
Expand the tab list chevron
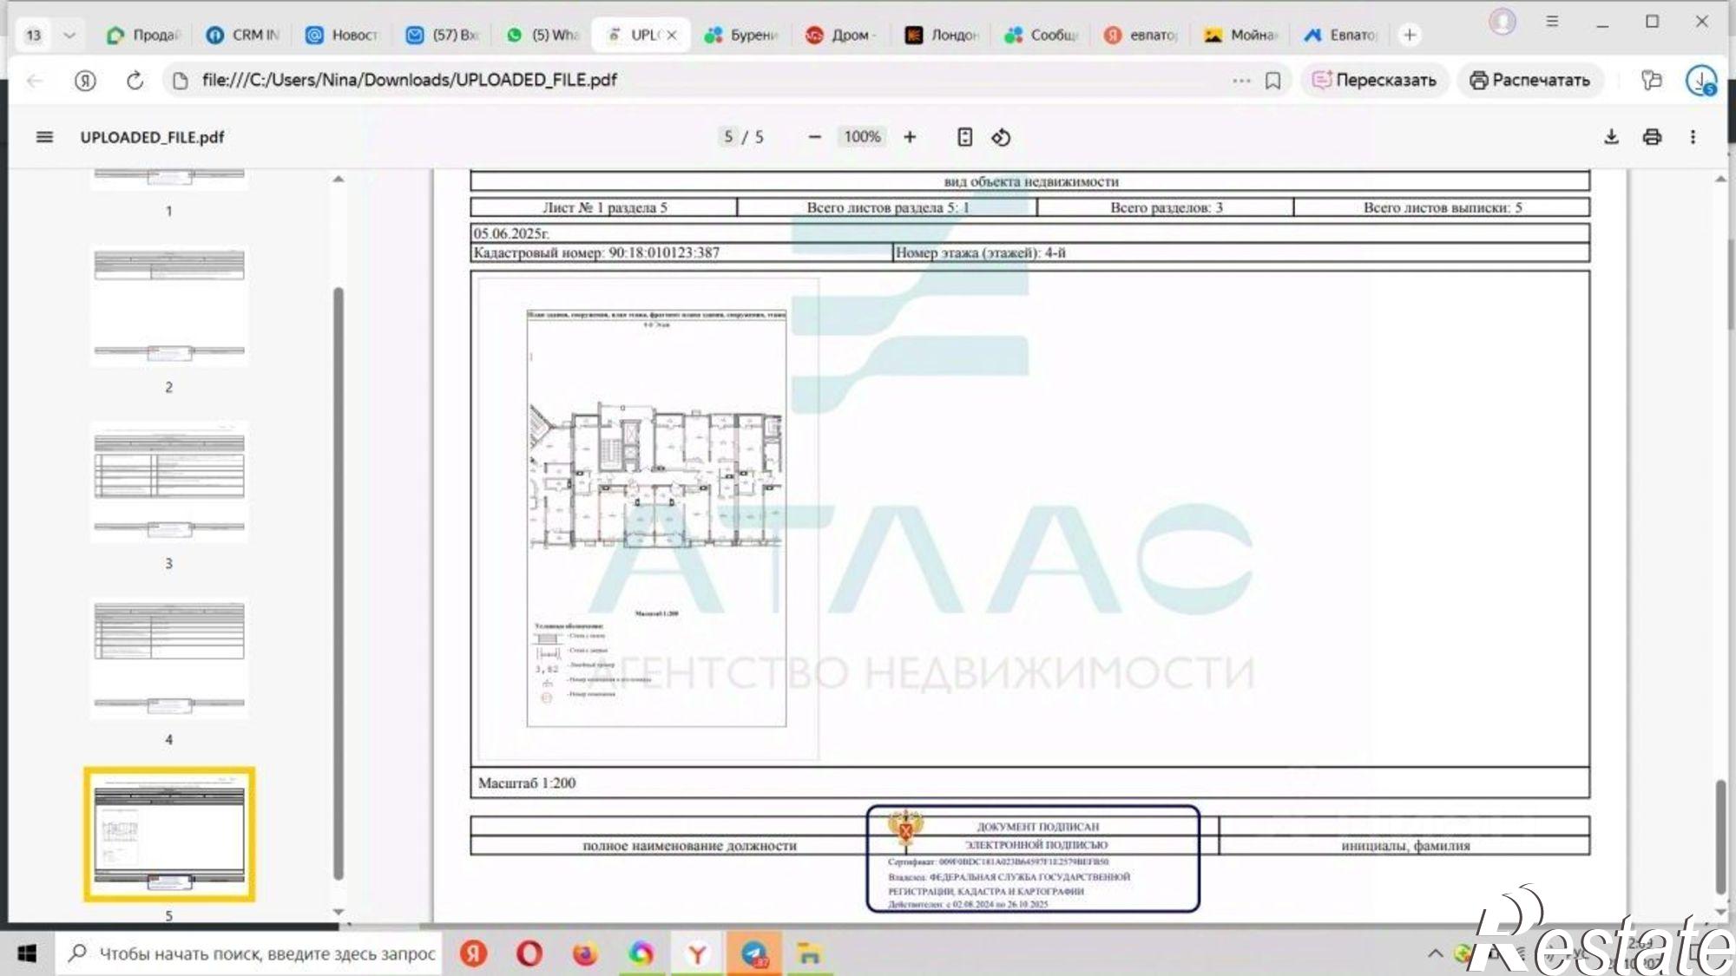coord(69,36)
